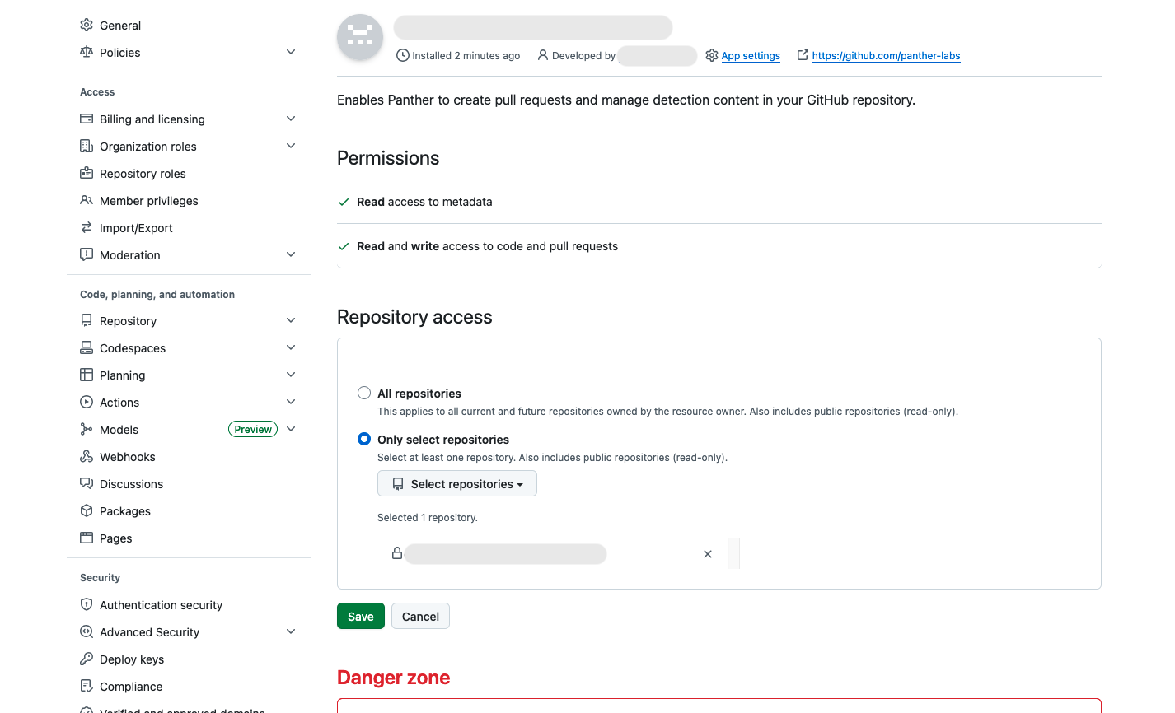This screenshot has height=713, width=1175.
Task: Select the Only select repositories radio button
Action: coord(364,440)
